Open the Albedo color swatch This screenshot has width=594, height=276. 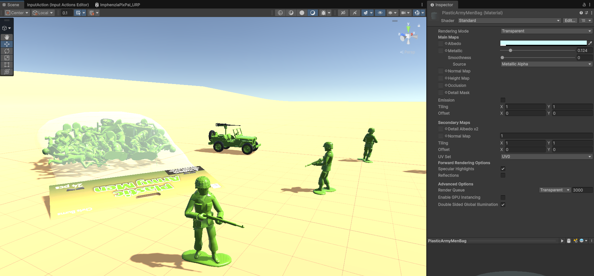(x=543, y=43)
